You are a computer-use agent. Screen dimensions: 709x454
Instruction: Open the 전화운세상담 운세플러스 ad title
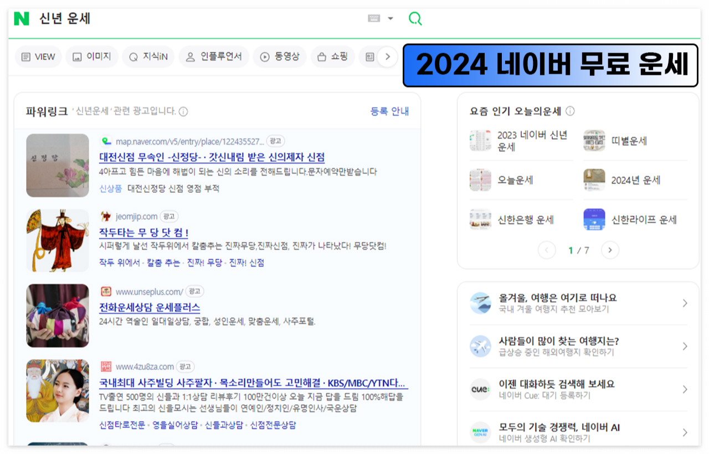150,308
